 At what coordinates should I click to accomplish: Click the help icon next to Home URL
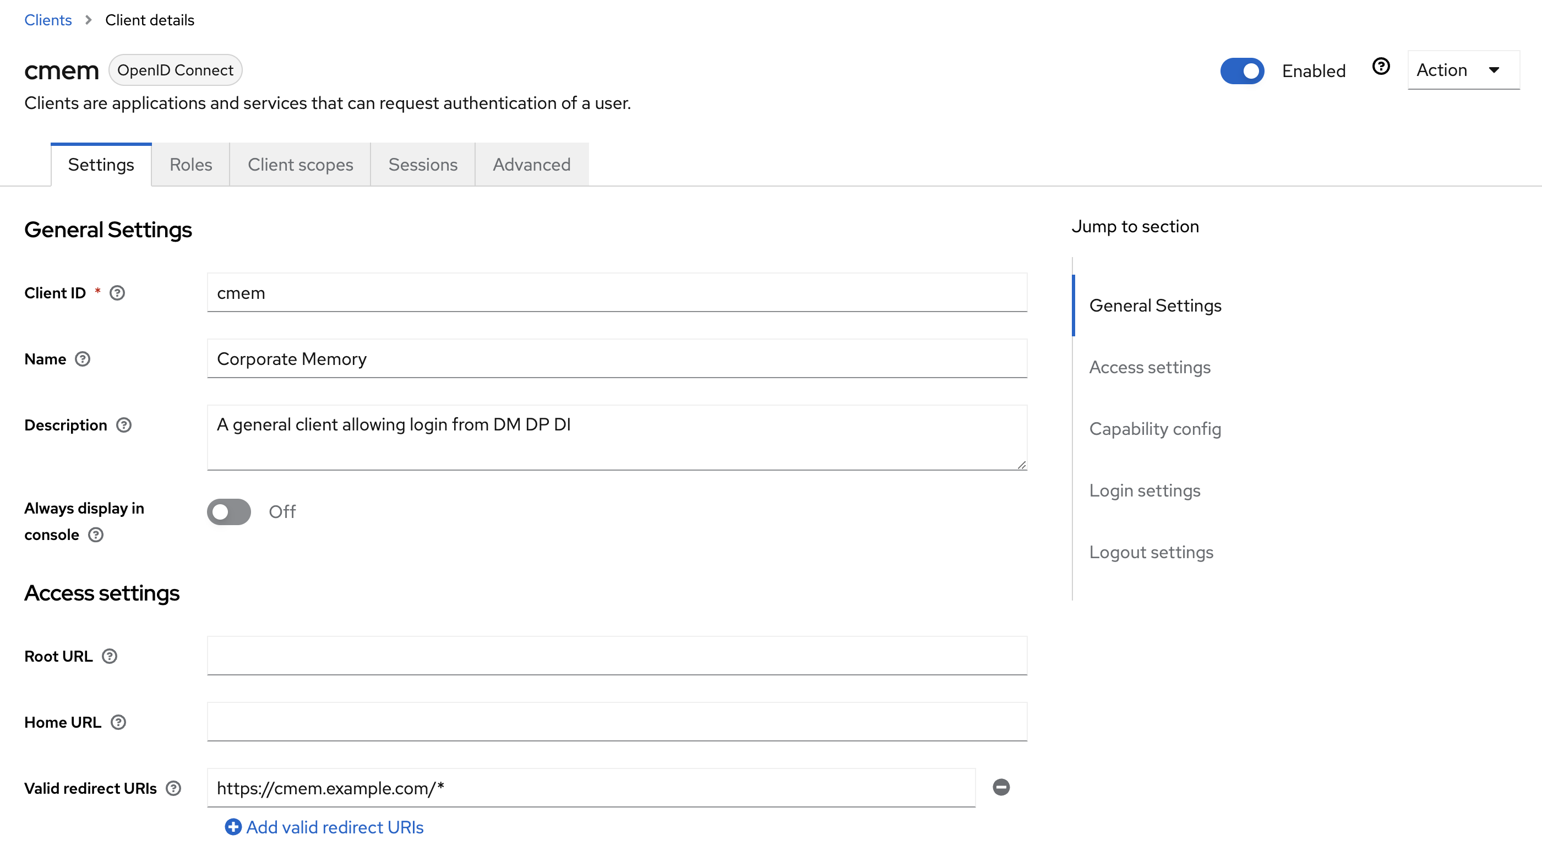pos(118,722)
